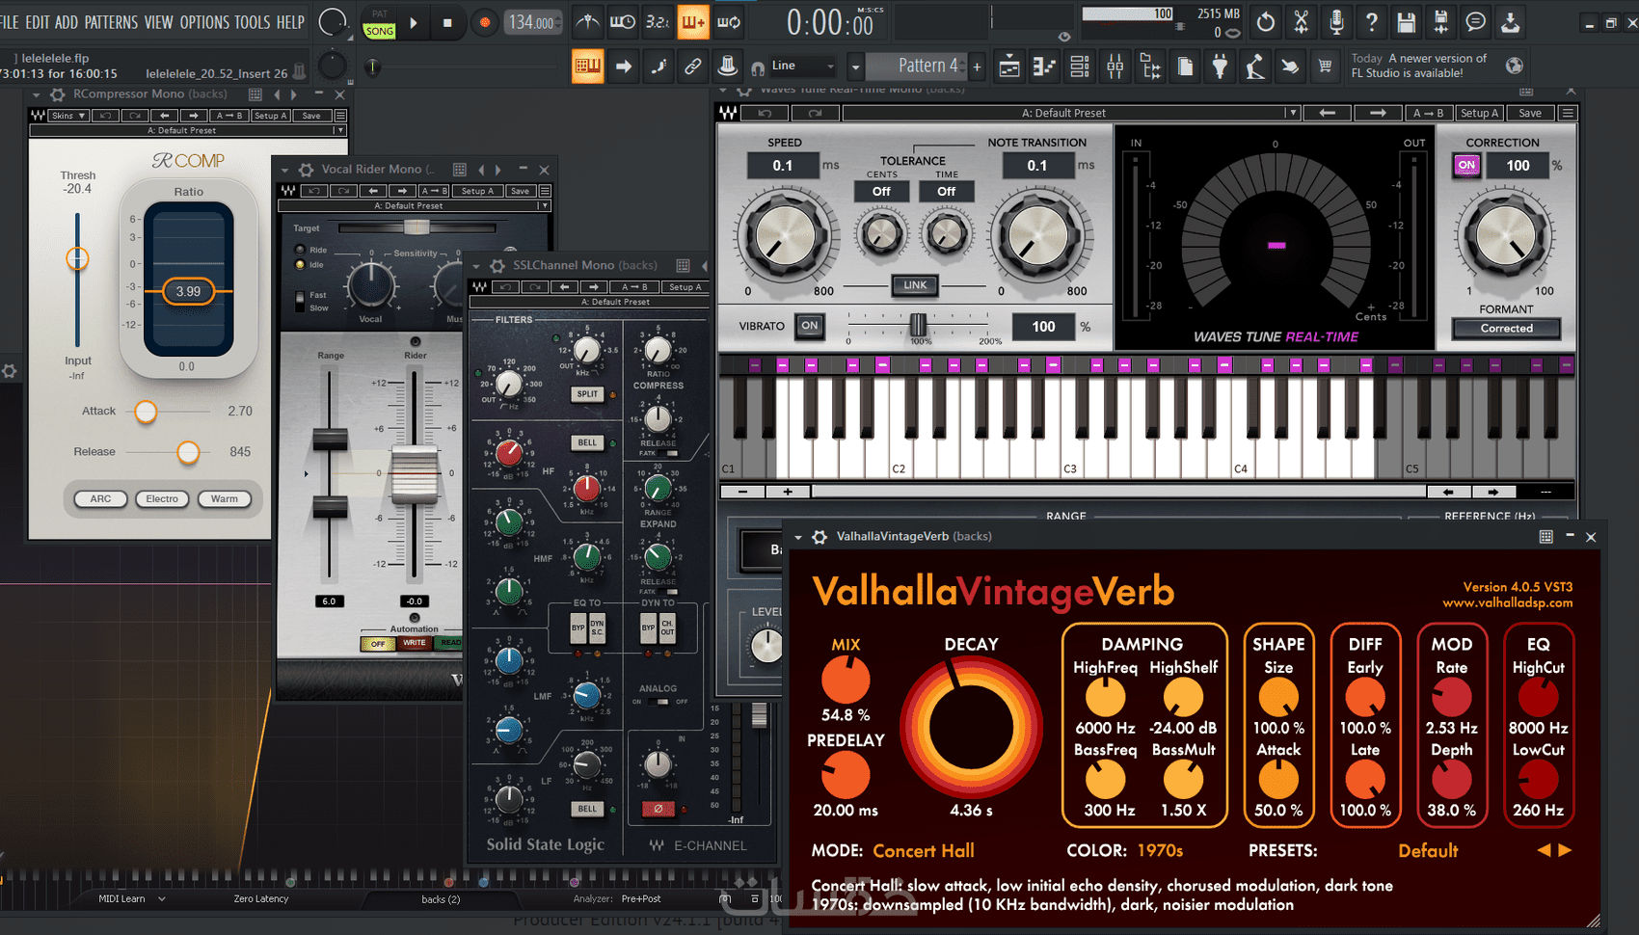
Task: Click the Electro button in RCompressor
Action: coord(162,499)
